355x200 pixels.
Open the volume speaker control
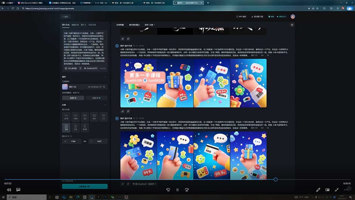pos(9,190)
